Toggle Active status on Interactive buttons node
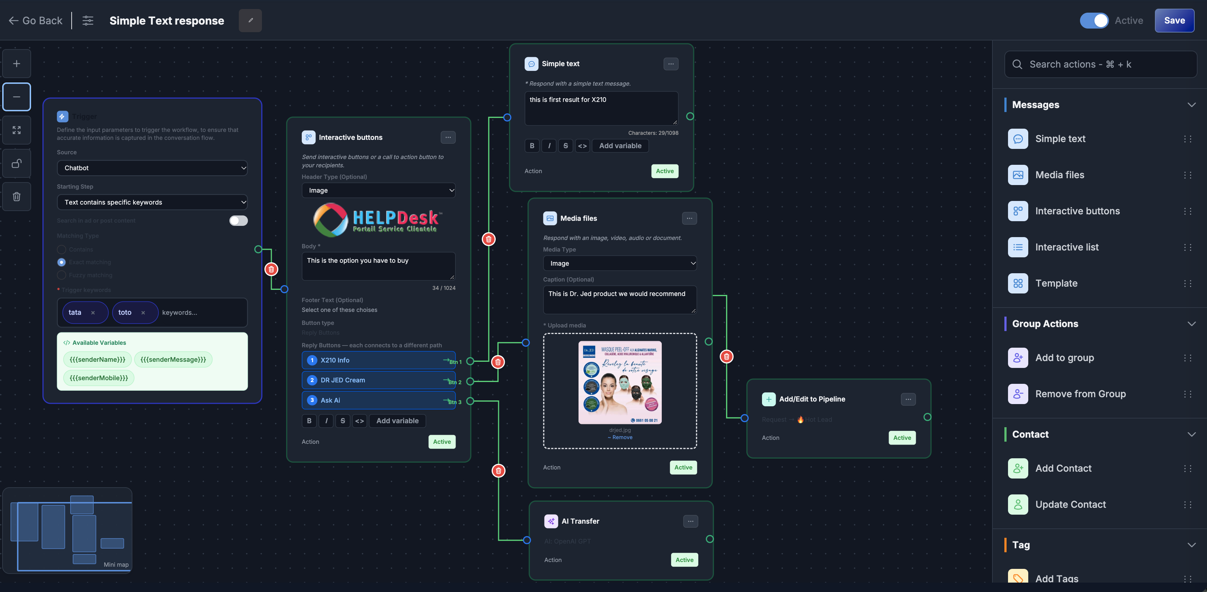Viewport: 1207px width, 592px height. 442,442
